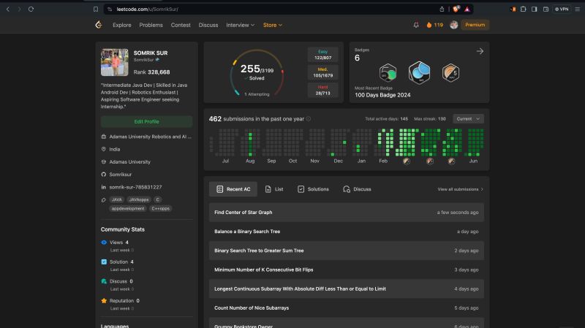Toggle the browser sidebar panel icon
585x328 pixels.
pos(535,9)
